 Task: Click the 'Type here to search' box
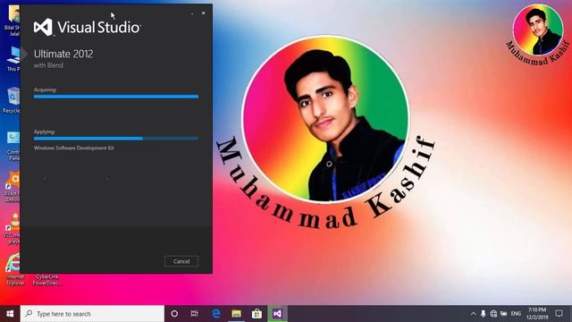pos(92,314)
